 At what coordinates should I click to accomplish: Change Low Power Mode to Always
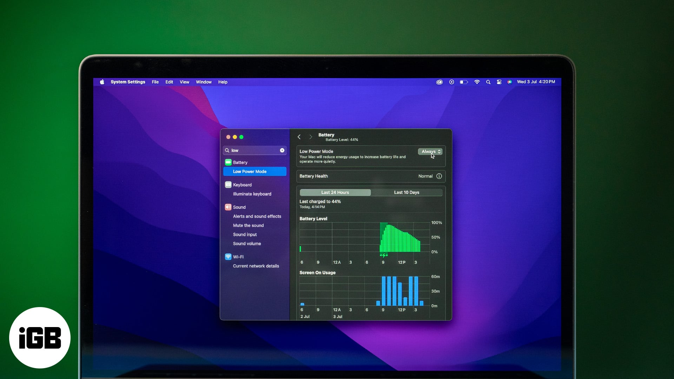pyautogui.click(x=430, y=151)
